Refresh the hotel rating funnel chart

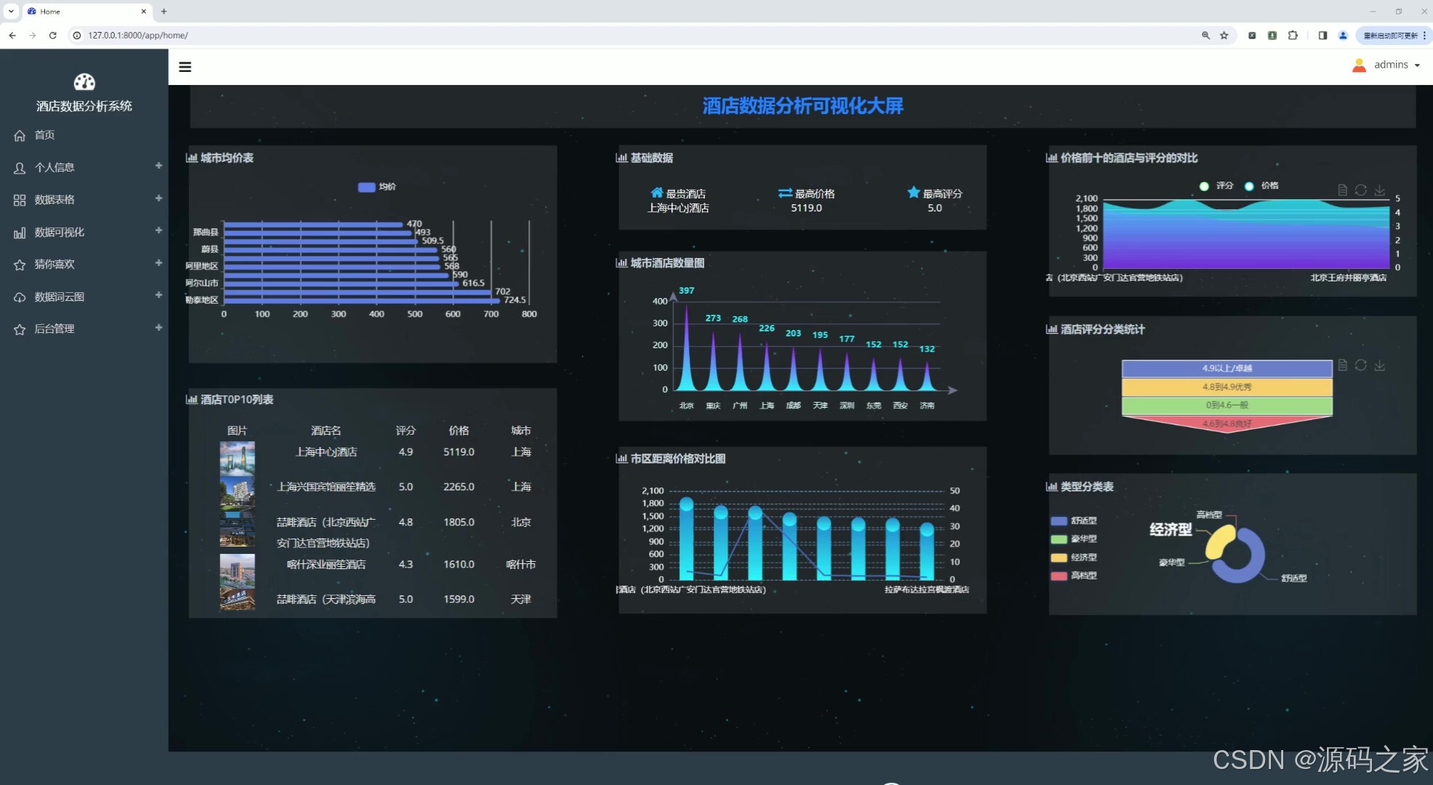(1360, 366)
